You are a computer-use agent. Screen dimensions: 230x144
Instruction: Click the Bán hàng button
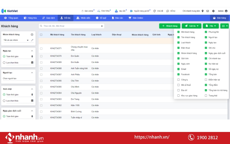click(219, 18)
